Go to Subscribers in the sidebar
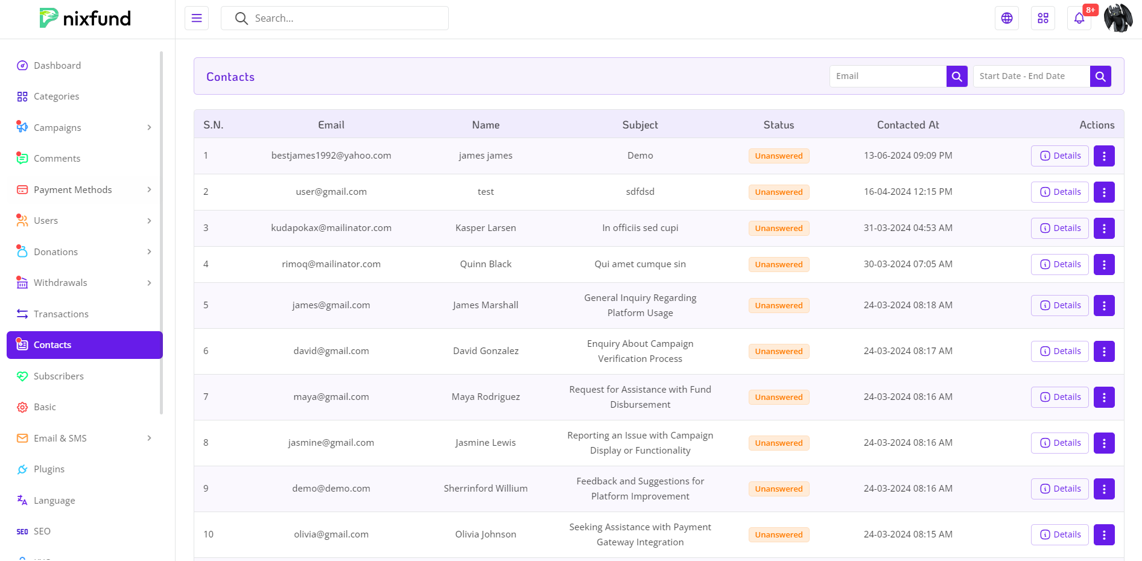Image resolution: width=1142 pixels, height=561 pixels. click(x=59, y=376)
